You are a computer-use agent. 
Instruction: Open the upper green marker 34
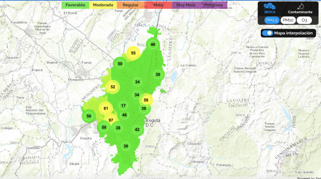coord(137,82)
